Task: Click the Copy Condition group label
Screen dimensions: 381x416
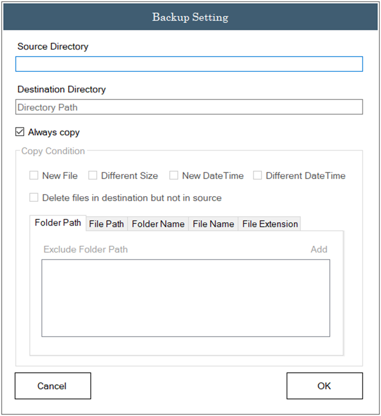Action: (53, 151)
